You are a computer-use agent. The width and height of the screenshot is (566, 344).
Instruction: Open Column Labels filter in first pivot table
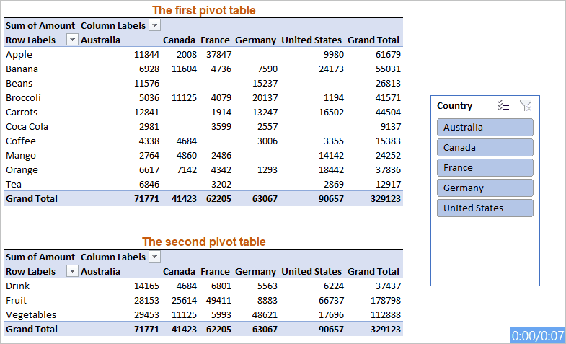(155, 25)
